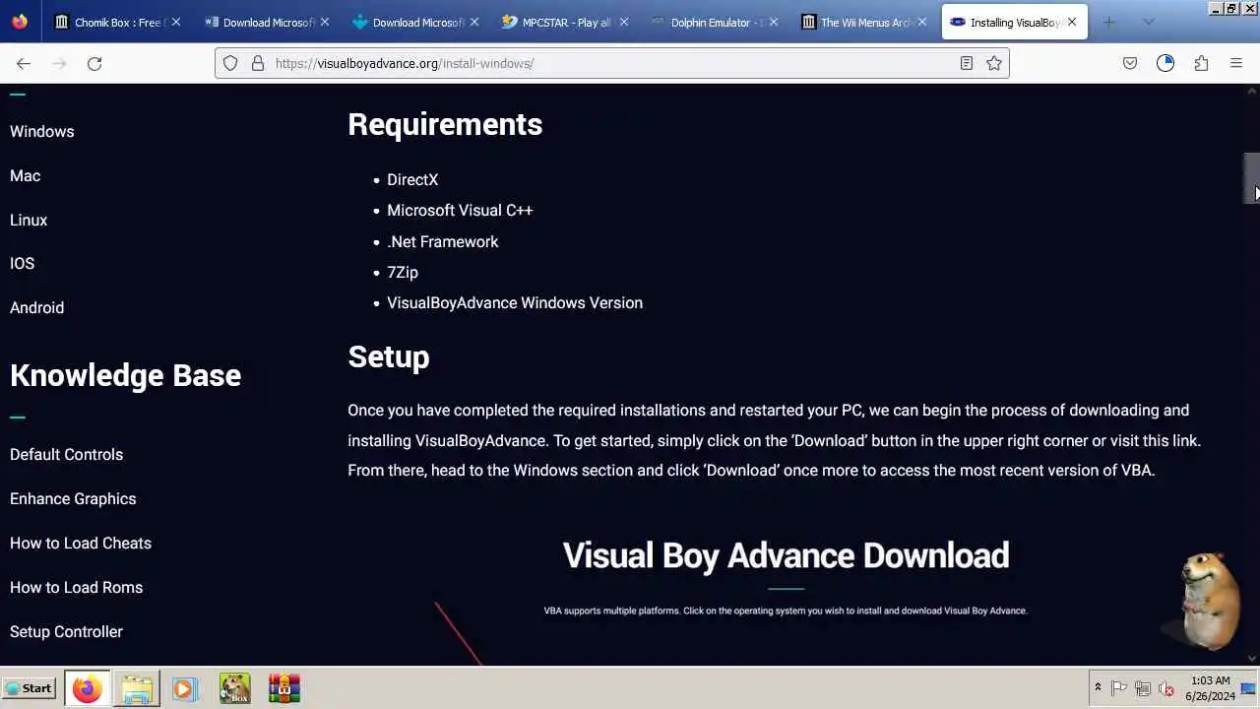Switch to The Wii Menus Archive tab

coord(865,22)
